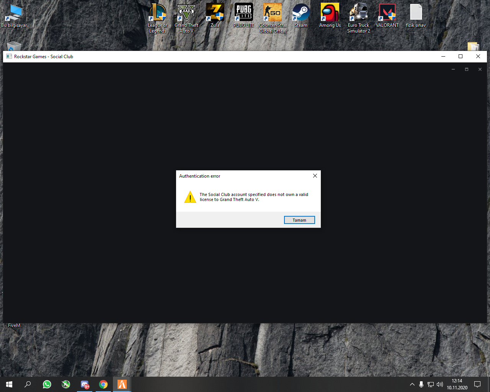Click the yellow warning icon in the dialog
The height and width of the screenshot is (392, 490).
[190, 197]
